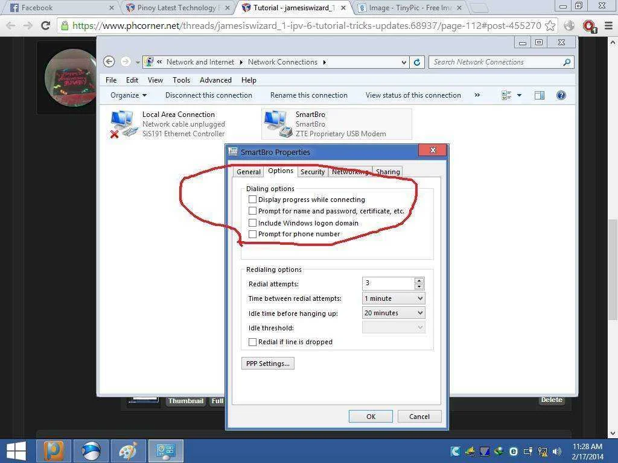618x463 pixels.
Task: Open the File menu
Action: coord(111,80)
